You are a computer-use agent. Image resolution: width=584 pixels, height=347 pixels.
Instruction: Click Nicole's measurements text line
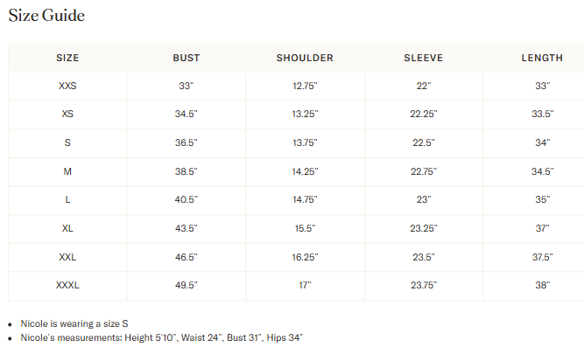(x=162, y=337)
